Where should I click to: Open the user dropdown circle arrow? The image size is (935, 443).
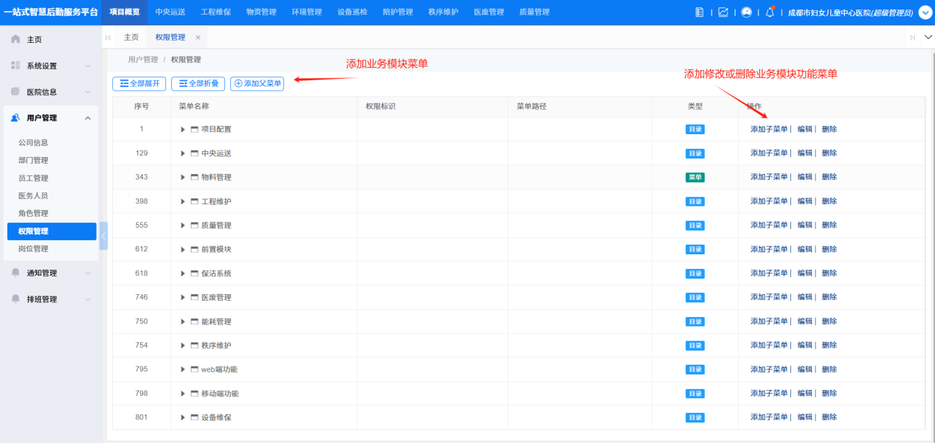click(925, 13)
